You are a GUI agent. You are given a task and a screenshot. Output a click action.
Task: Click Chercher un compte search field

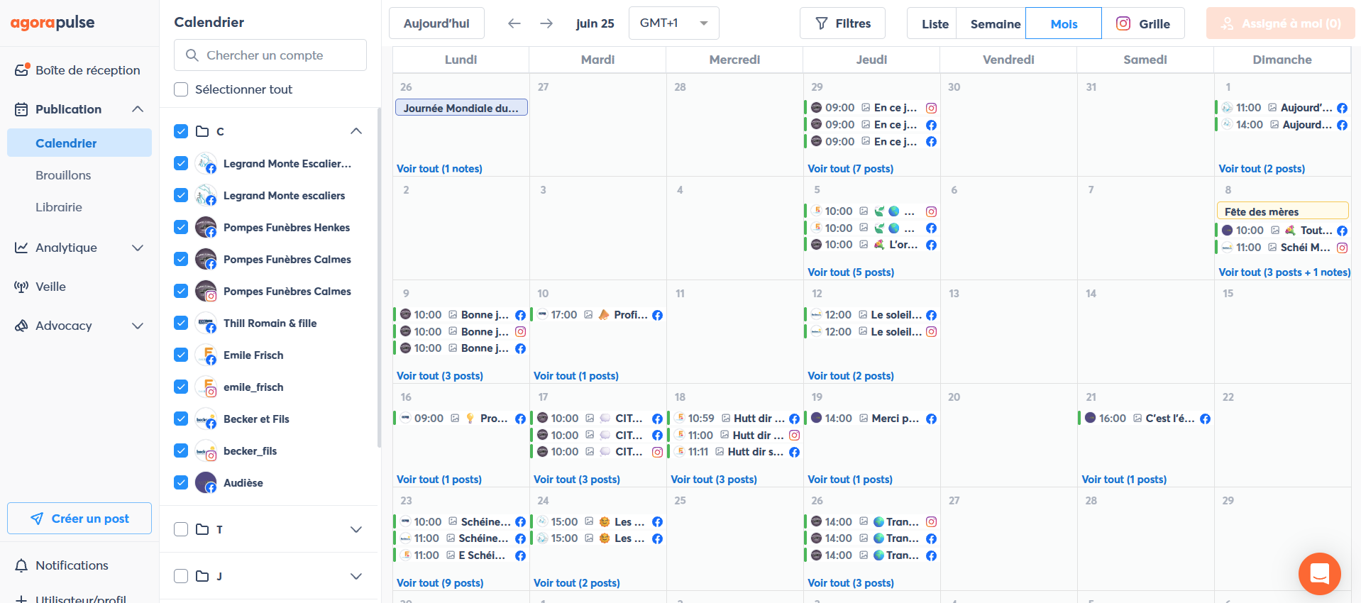pos(270,55)
